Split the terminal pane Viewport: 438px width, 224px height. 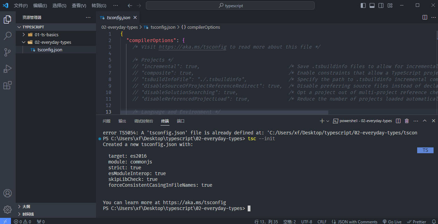point(398,121)
